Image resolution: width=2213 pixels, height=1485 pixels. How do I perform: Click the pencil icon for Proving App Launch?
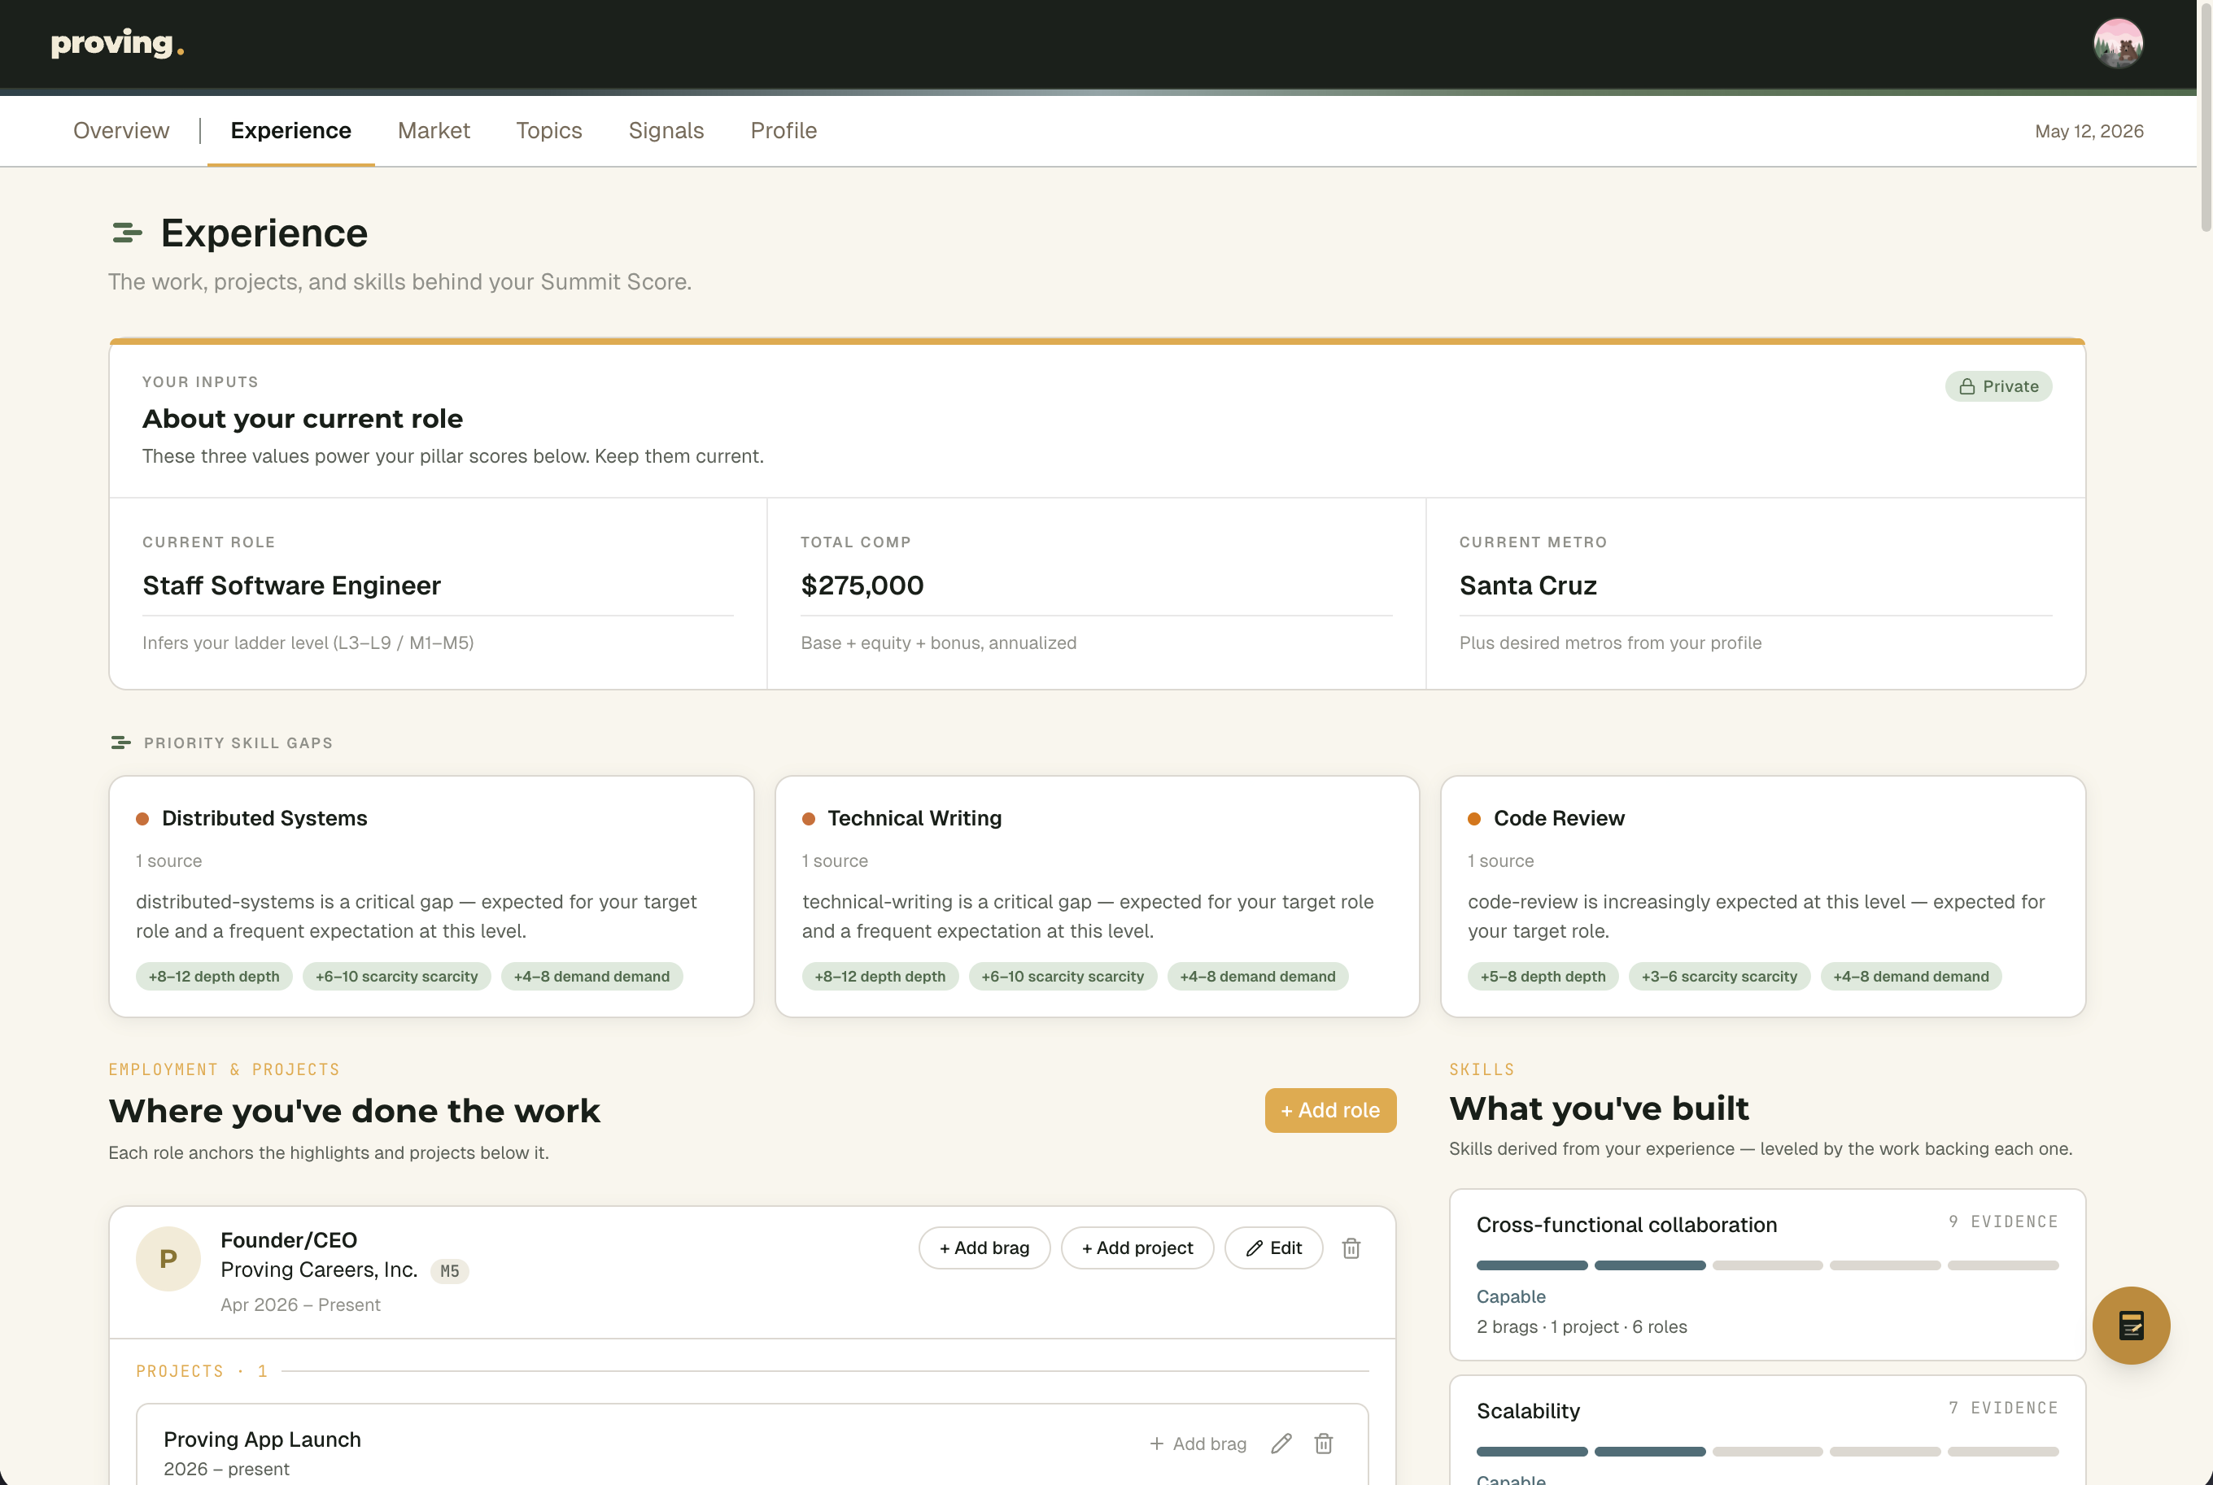[1281, 1444]
